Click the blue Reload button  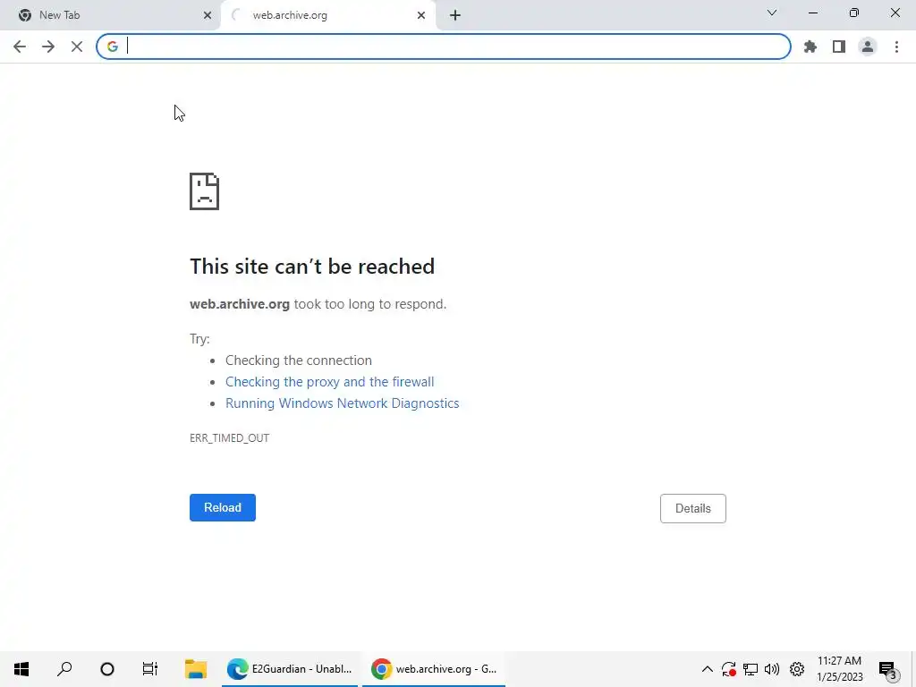223,508
